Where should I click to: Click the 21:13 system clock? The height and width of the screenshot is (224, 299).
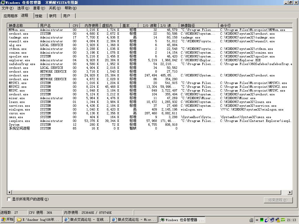coord(292,220)
